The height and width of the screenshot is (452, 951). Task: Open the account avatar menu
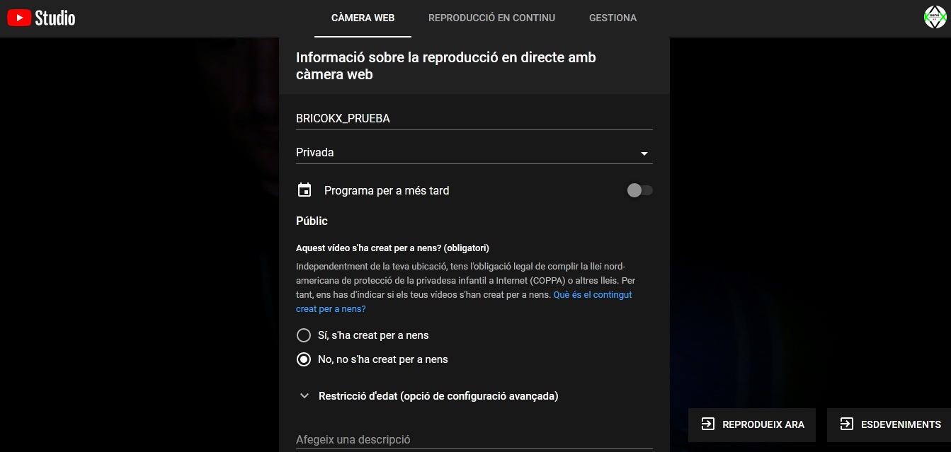(x=935, y=18)
